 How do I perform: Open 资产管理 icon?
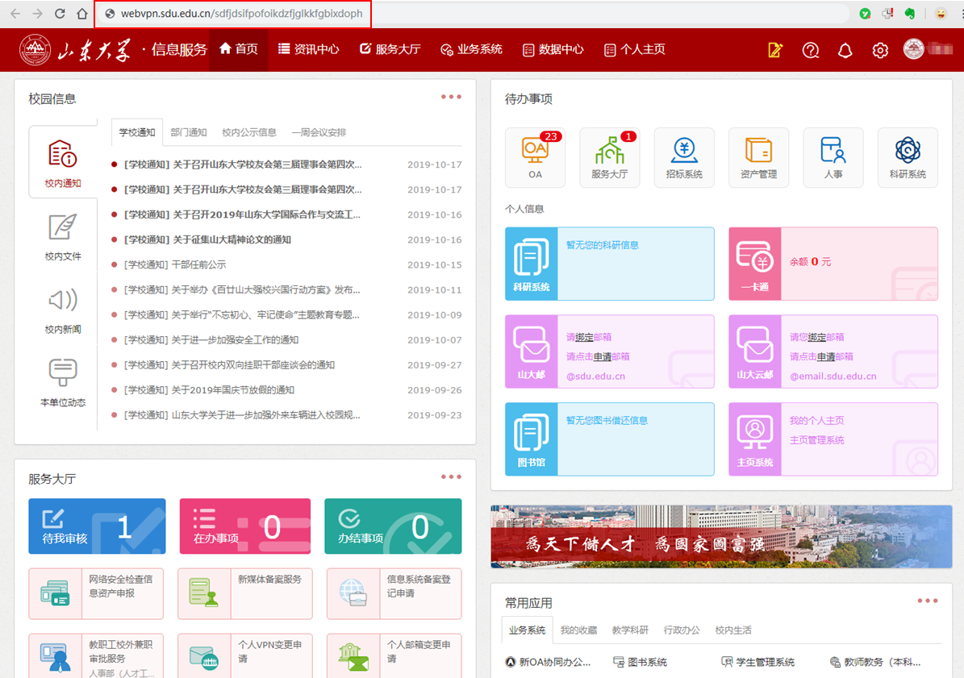pyautogui.click(x=758, y=157)
